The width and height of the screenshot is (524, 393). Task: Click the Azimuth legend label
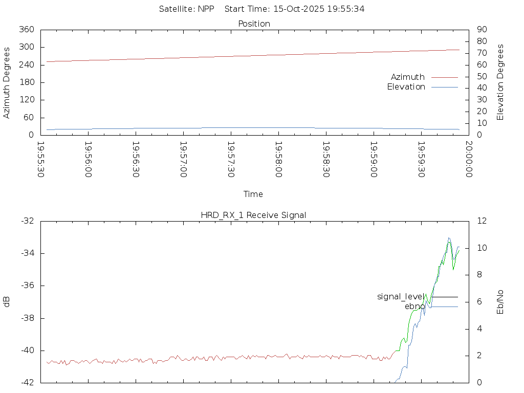407,77
